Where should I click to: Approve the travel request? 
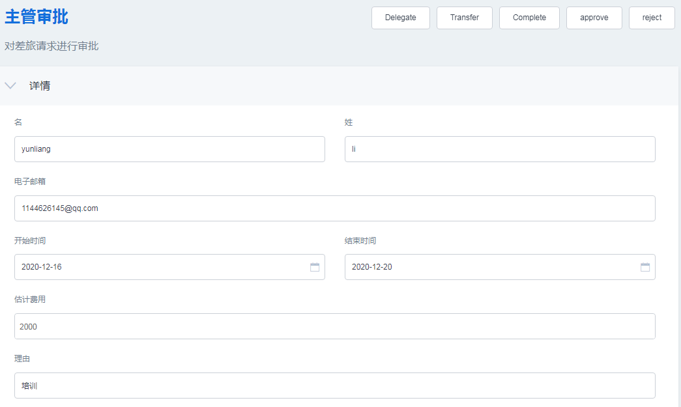(594, 18)
